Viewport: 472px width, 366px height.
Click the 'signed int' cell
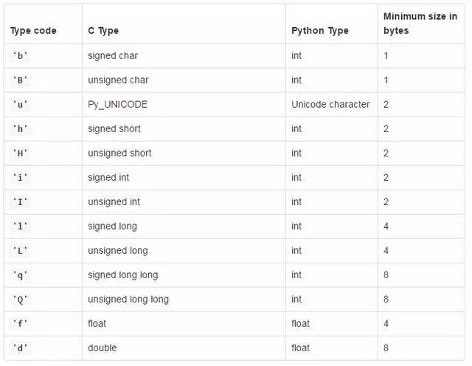pyautogui.click(x=108, y=178)
